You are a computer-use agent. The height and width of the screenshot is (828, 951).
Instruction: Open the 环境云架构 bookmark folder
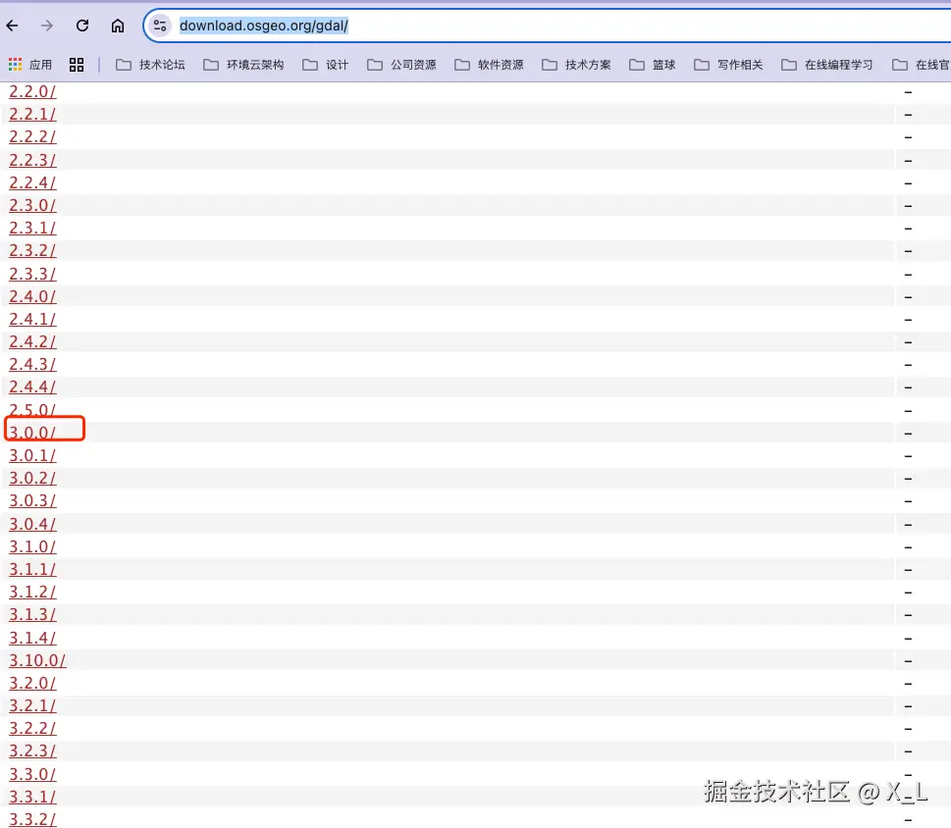tap(243, 64)
